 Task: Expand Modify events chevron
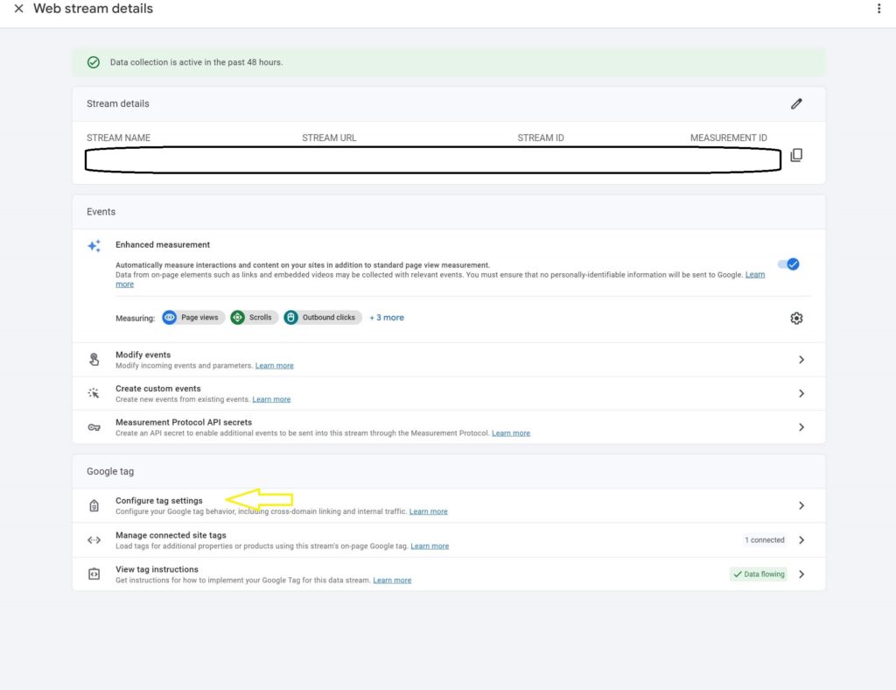[x=801, y=360]
